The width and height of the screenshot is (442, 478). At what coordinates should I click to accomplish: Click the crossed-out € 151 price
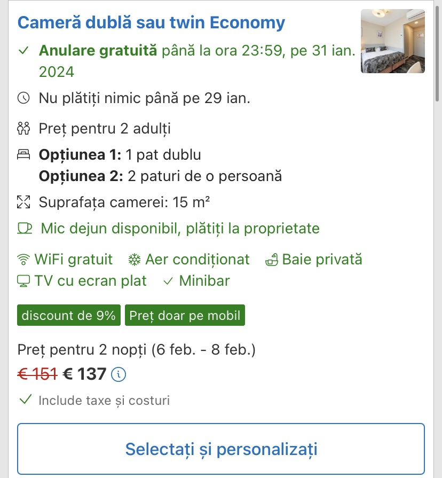(x=37, y=374)
